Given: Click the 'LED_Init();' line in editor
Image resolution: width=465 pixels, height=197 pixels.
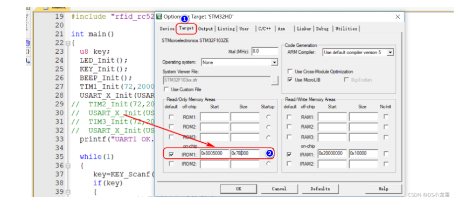Looking at the screenshot, I should pyautogui.click(x=103, y=60).
